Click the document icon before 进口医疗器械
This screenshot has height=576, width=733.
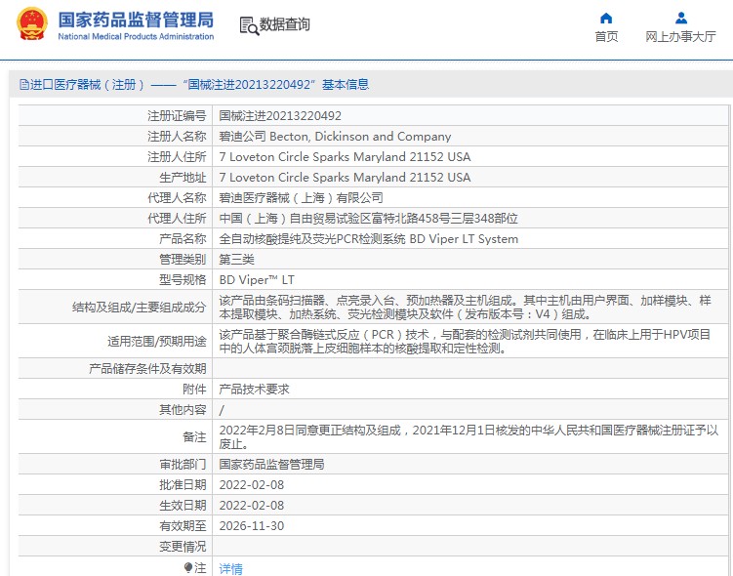coord(23,85)
